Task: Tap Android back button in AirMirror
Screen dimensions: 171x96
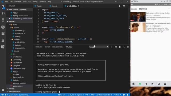Action: point(146,84)
